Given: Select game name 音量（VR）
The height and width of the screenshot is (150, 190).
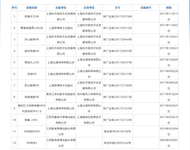Looking at the screenshot, I should (31, 120).
